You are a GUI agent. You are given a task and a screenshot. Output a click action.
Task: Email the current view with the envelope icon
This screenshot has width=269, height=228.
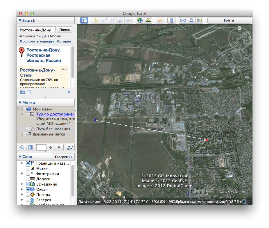click(x=183, y=20)
